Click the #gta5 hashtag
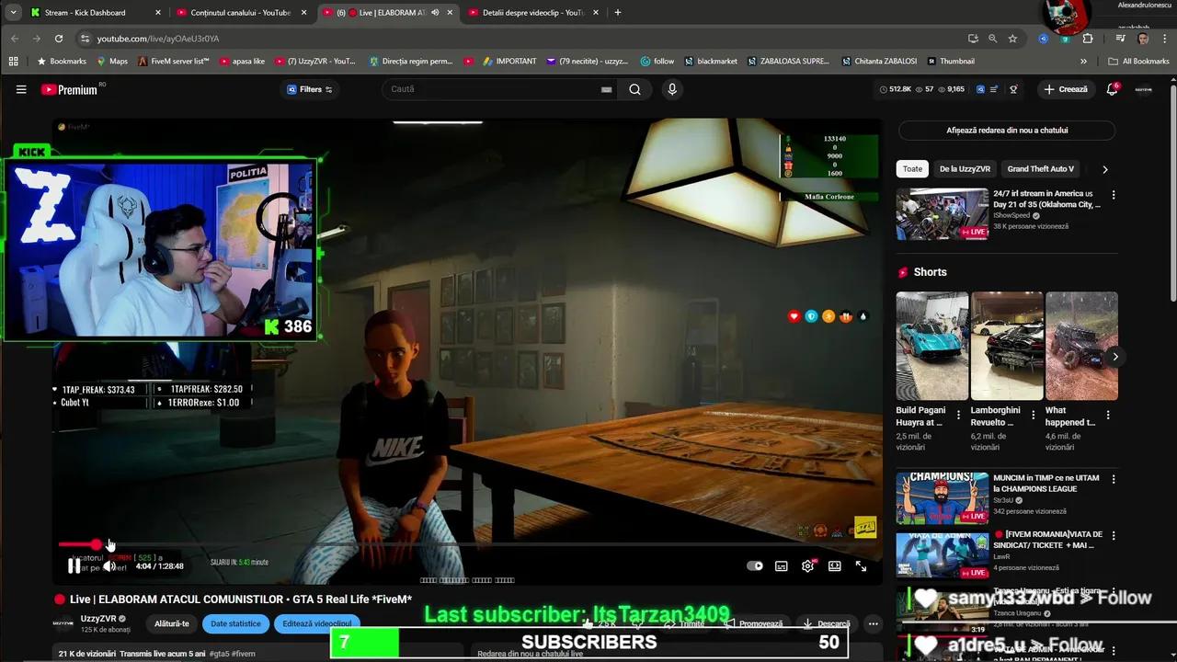This screenshot has height=662, width=1177. click(220, 654)
